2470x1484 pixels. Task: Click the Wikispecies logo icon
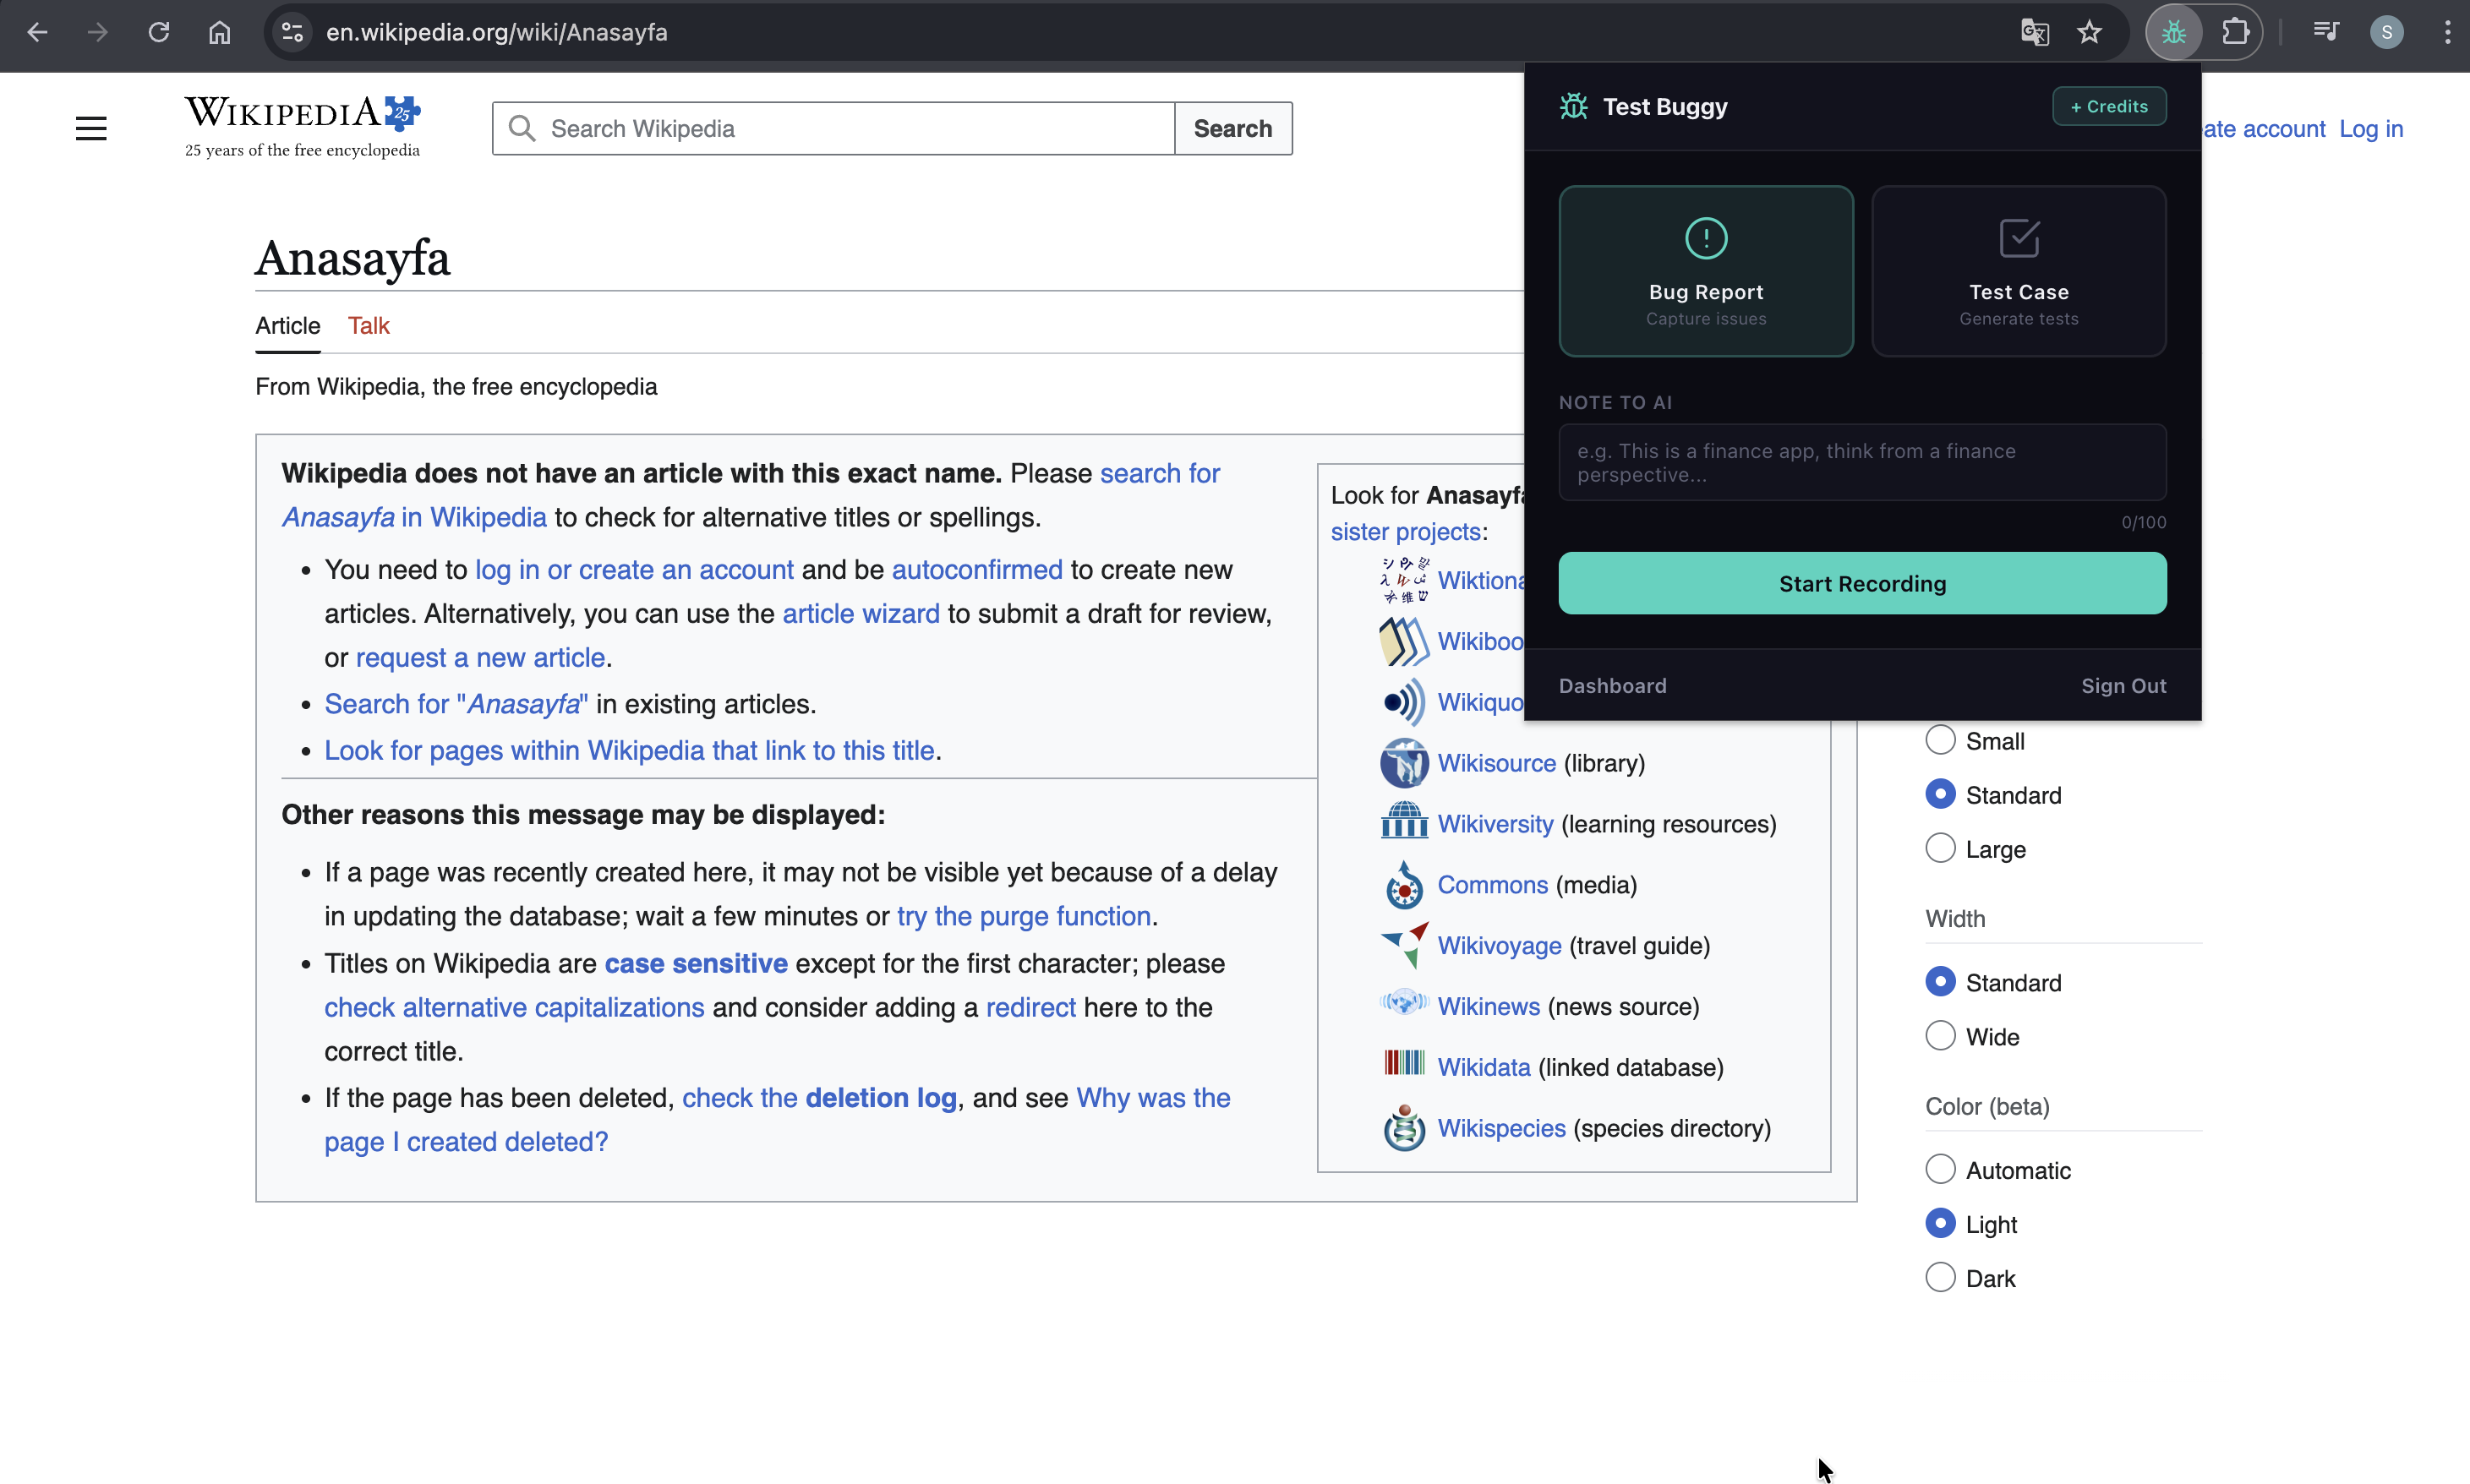click(1404, 1128)
